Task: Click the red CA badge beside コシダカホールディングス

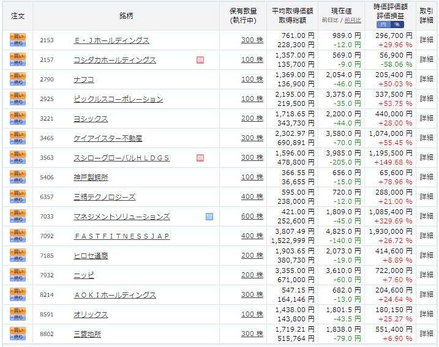Action: point(200,60)
